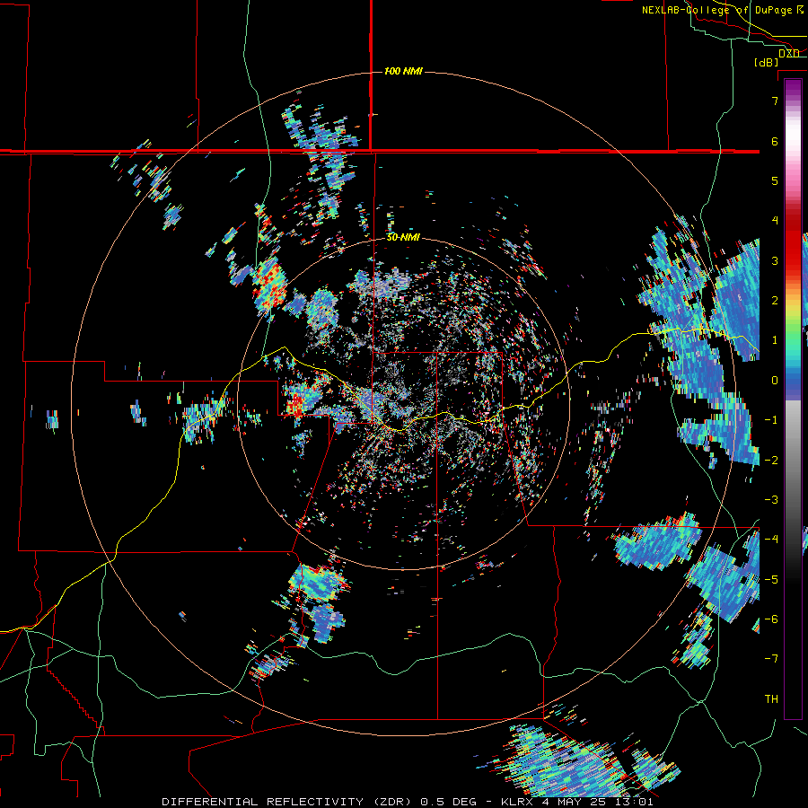Click the "4 MAY 25" date in the caption
The width and height of the screenshot is (808, 808).
pyautogui.click(x=575, y=802)
